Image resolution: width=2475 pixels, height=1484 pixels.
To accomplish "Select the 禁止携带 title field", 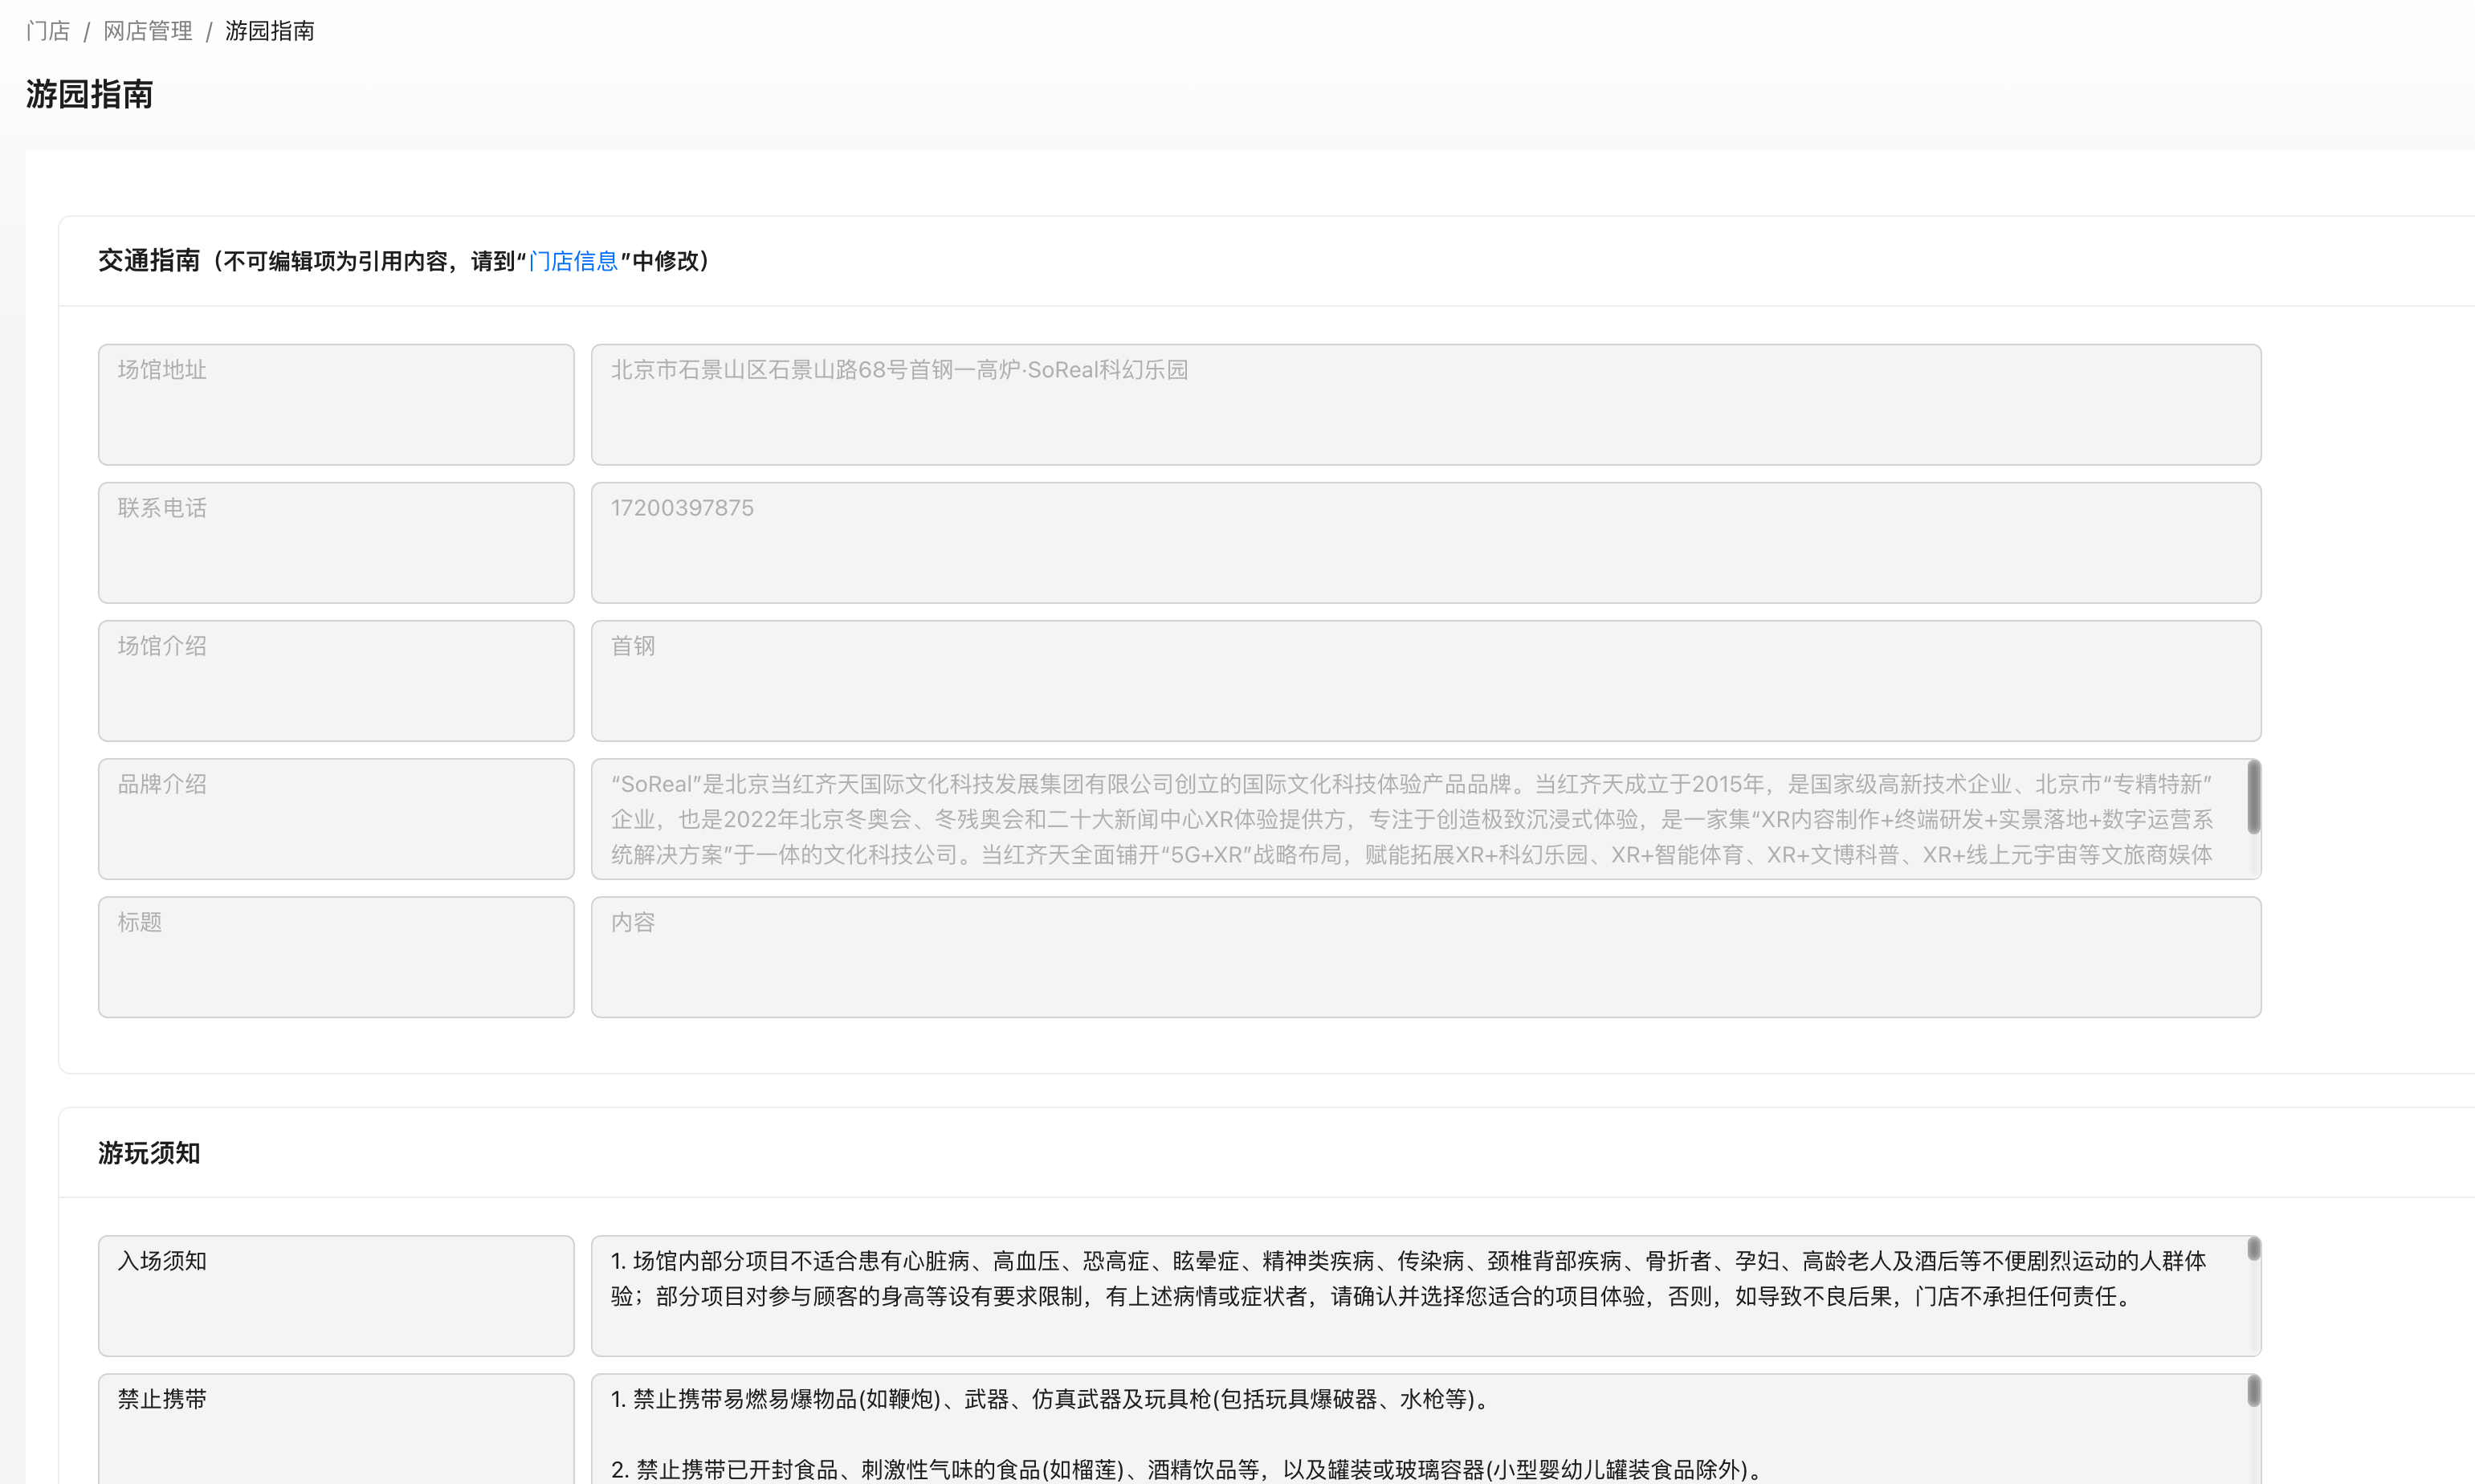I will (x=336, y=1429).
